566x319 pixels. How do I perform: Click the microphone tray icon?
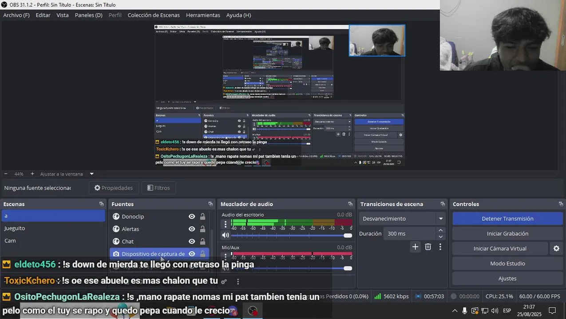(464, 311)
